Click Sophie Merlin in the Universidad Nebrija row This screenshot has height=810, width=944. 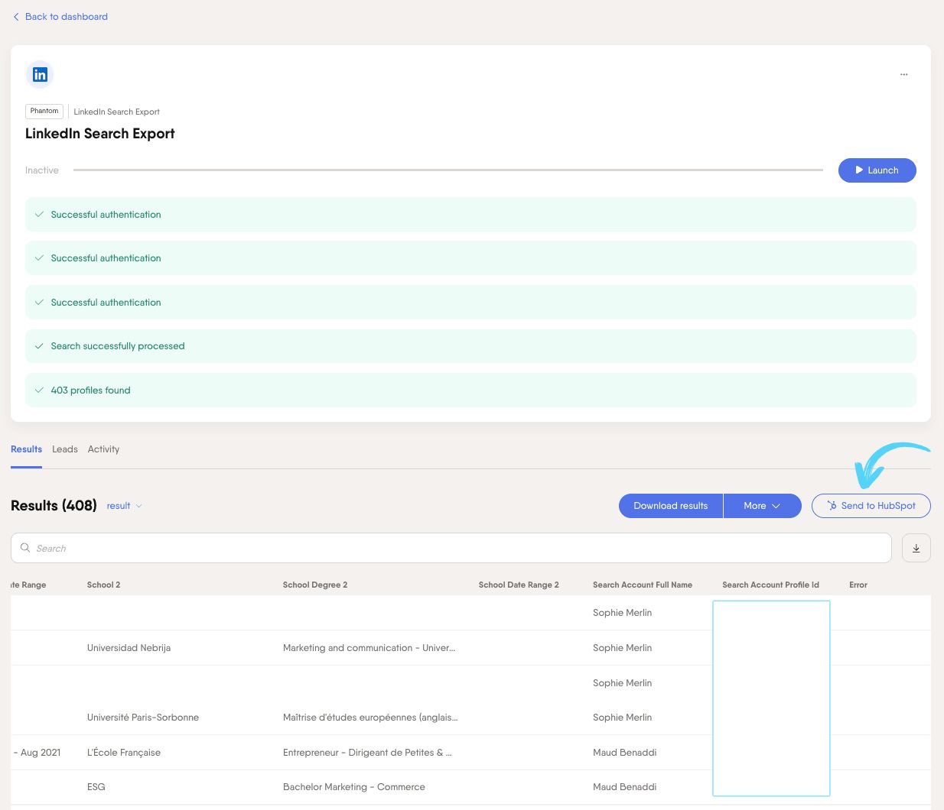623,648
